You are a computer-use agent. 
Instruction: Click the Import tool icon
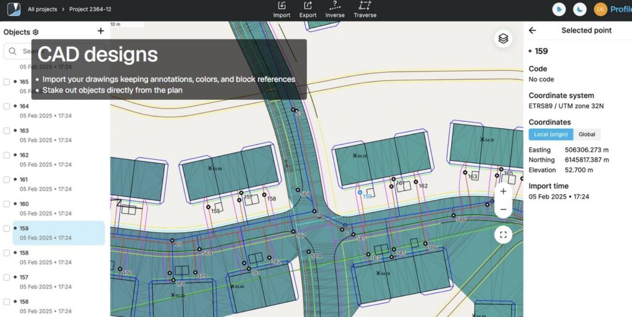(281, 6)
